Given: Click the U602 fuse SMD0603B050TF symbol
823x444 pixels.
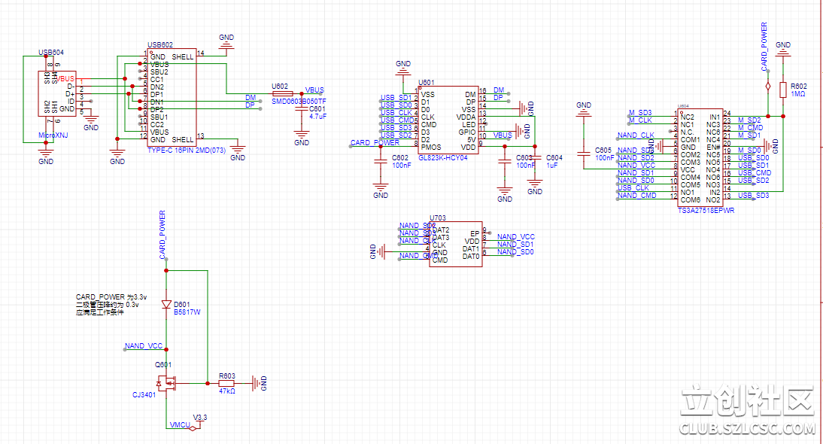Looking at the screenshot, I should (x=283, y=93).
